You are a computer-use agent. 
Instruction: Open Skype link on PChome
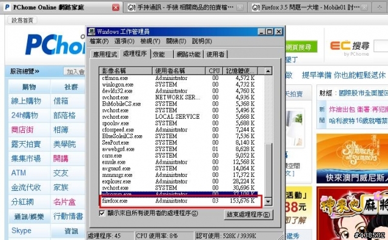(21, 230)
